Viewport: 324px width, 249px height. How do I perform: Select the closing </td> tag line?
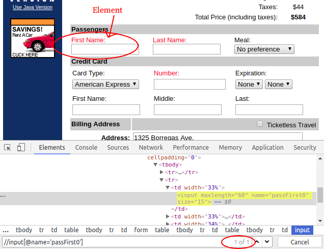point(179,209)
